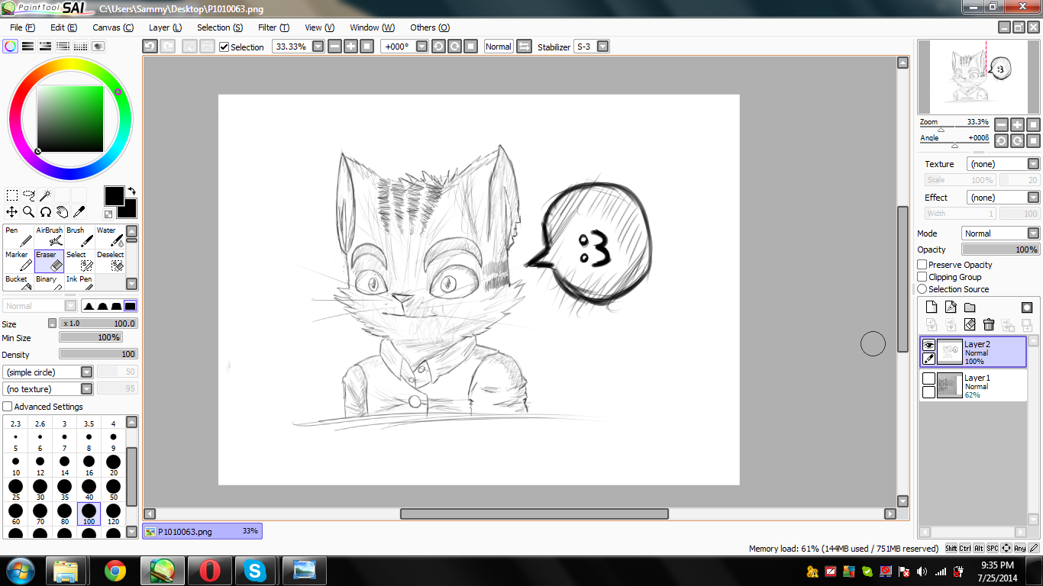Screen dimensions: 1043x586
Task: Open the layer Mode dropdown
Action: coord(1033,233)
